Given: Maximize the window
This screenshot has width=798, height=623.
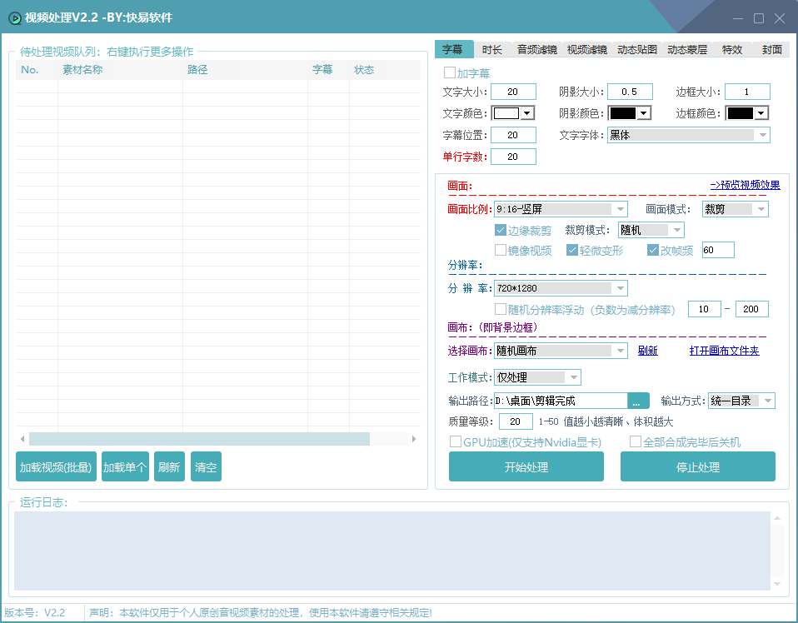Looking at the screenshot, I should (759, 18).
